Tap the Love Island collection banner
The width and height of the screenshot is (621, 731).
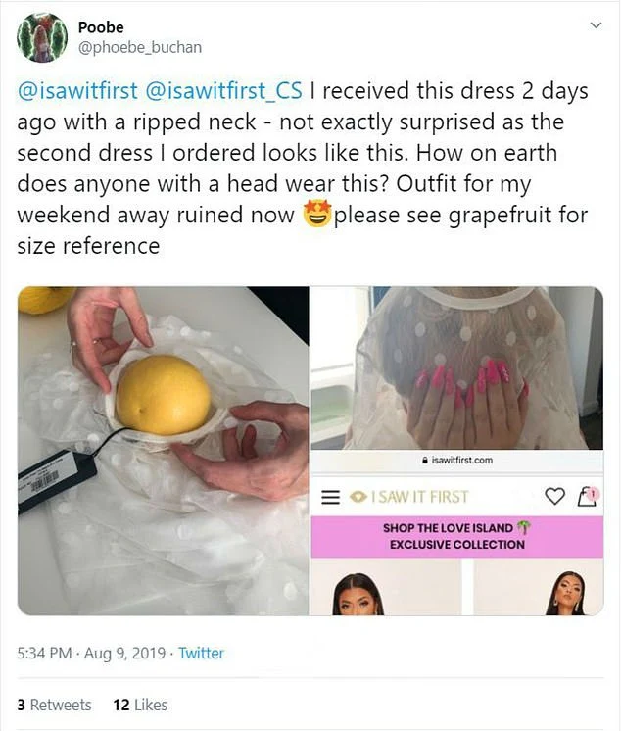[x=457, y=537]
